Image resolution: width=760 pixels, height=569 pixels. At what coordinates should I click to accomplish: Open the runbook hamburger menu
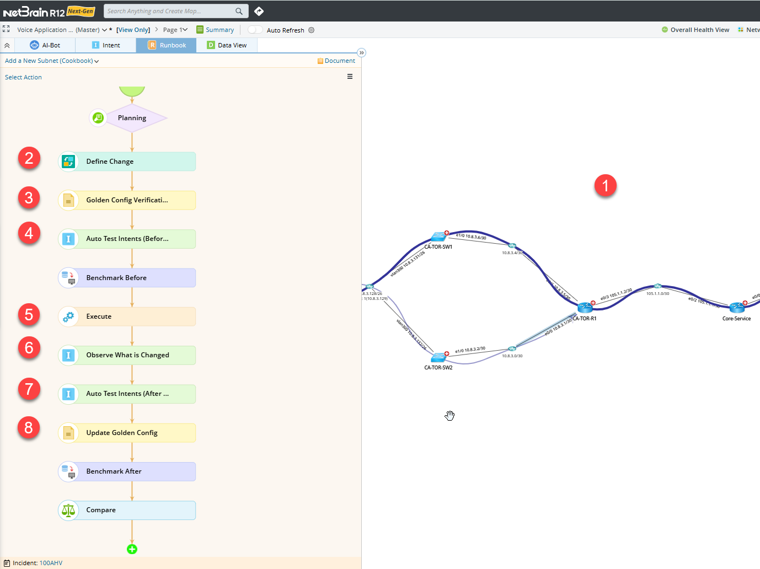pyautogui.click(x=350, y=77)
